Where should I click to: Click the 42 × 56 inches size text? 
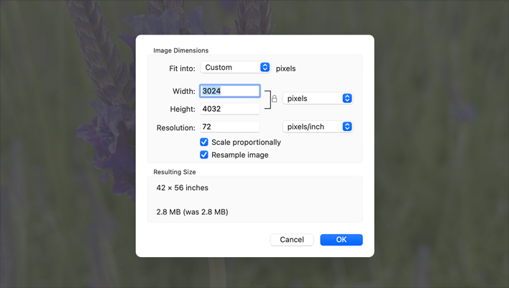click(183, 189)
